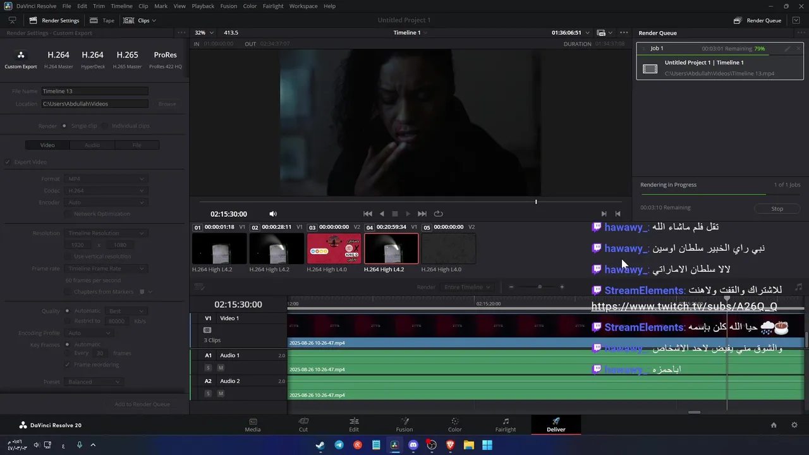Stop the render in progress
Screen dimensions: 809x455
(777, 209)
